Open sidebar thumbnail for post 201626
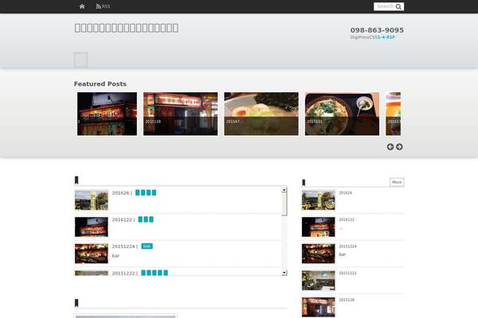 tap(318, 200)
